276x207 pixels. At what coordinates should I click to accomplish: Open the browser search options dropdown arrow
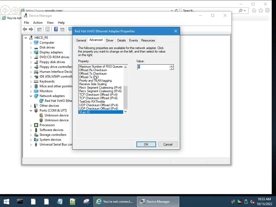point(245,11)
